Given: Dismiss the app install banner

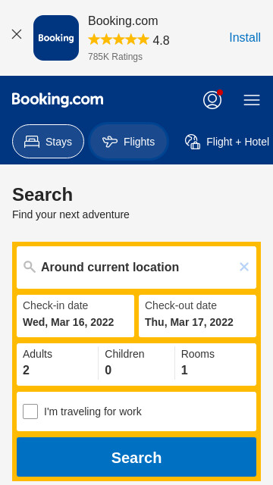Looking at the screenshot, I should point(17,34).
